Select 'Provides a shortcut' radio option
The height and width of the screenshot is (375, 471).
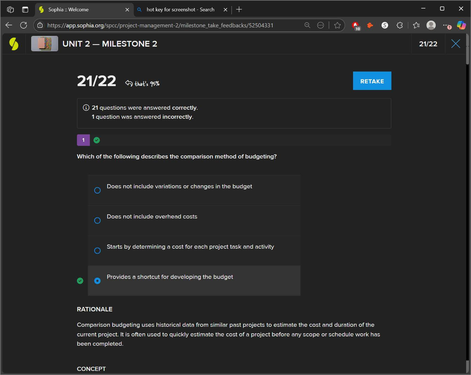pos(97,281)
